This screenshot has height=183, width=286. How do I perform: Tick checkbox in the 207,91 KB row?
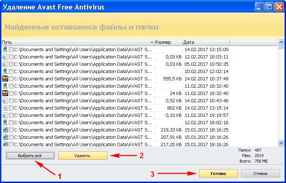pyautogui.click(x=11, y=137)
